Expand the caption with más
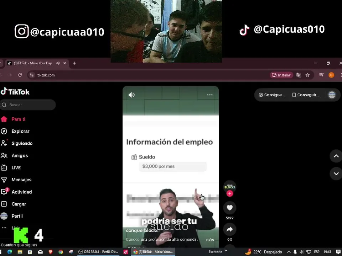Image resolution: width=342 pixels, height=256 pixels. (210, 239)
